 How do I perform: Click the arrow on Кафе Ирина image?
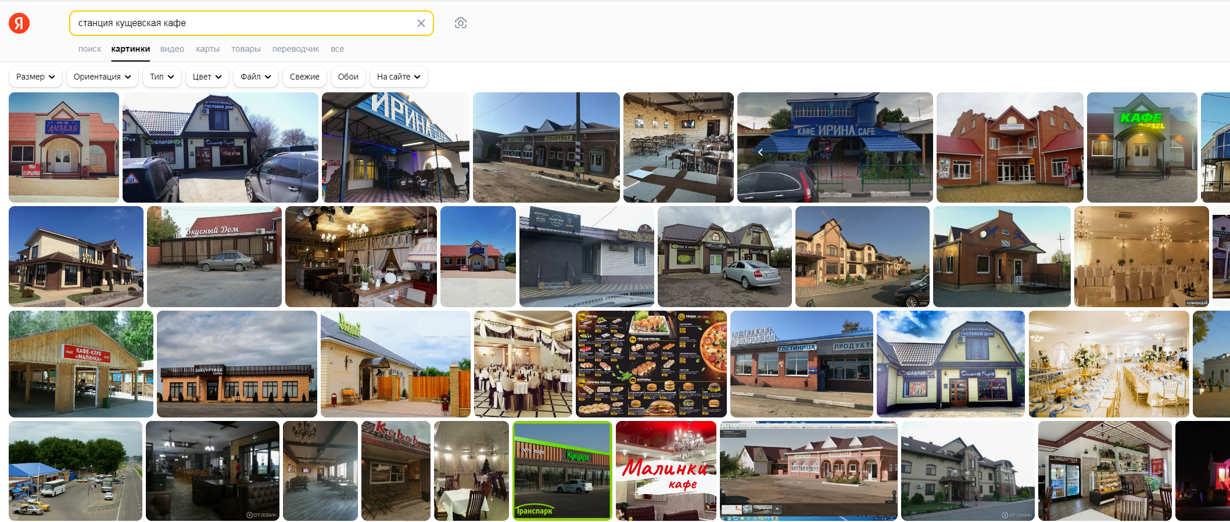[x=761, y=152]
